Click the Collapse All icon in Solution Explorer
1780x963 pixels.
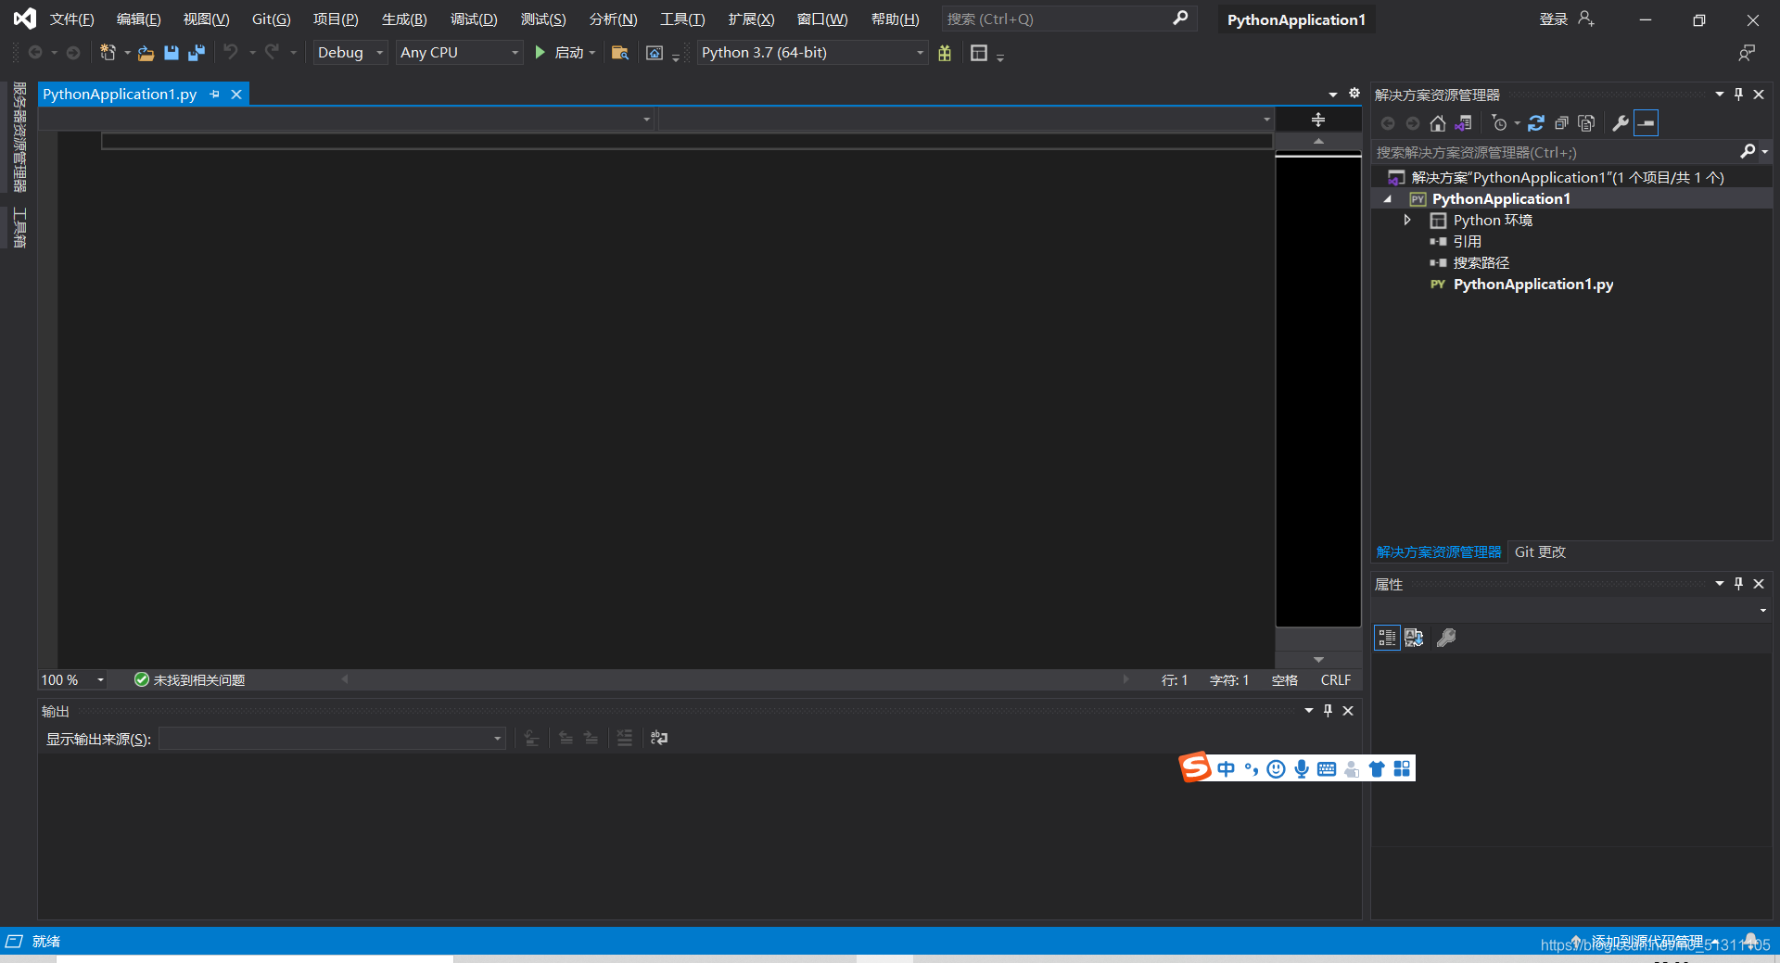point(1561,123)
